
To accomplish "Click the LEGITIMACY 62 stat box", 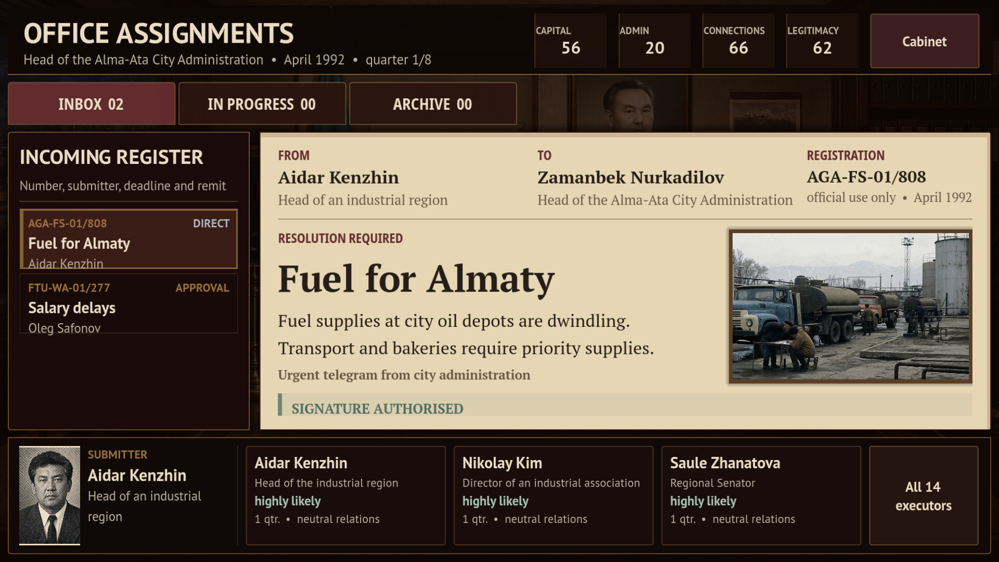I will (x=822, y=41).
